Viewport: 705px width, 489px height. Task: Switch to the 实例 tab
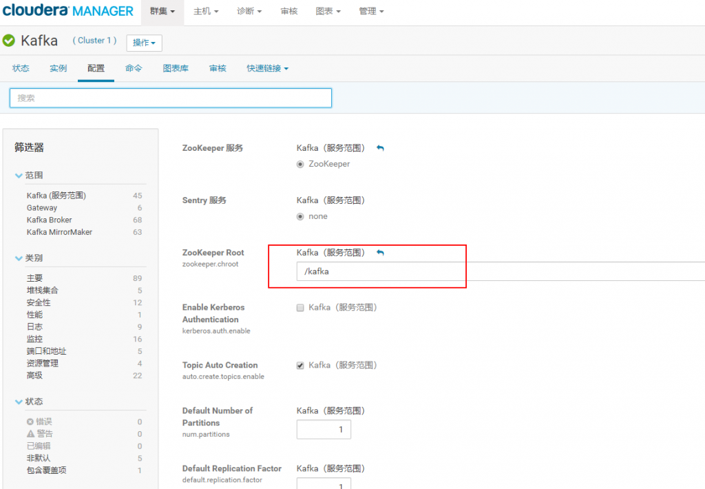(x=59, y=68)
